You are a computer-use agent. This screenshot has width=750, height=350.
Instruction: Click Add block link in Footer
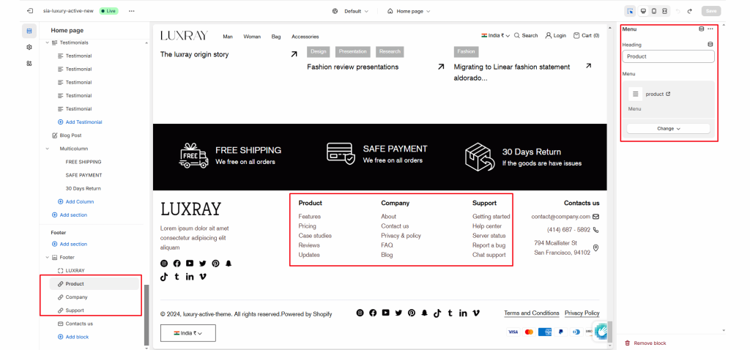pyautogui.click(x=73, y=337)
